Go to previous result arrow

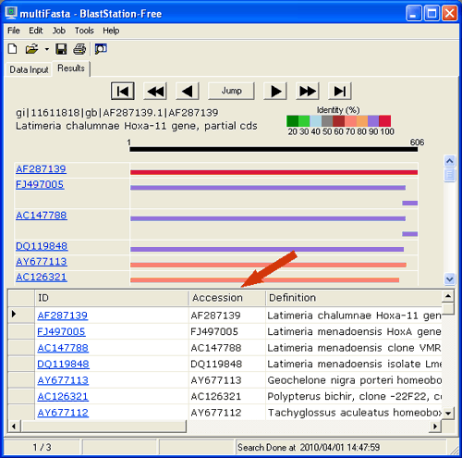point(188,91)
